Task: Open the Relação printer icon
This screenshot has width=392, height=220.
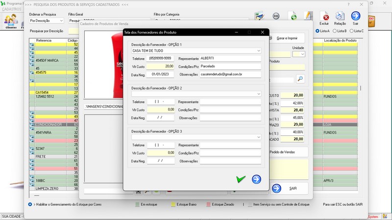Action: [x=340, y=17]
